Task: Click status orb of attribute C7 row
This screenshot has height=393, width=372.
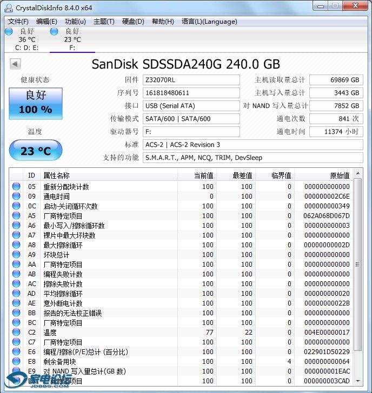Action: click(16, 342)
